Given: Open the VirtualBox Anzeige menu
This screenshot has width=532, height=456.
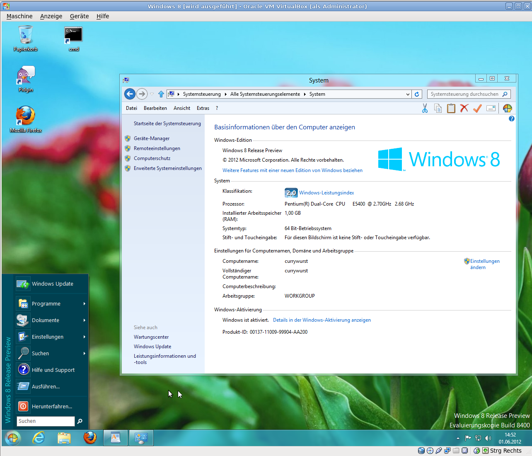Looking at the screenshot, I should pos(51,16).
